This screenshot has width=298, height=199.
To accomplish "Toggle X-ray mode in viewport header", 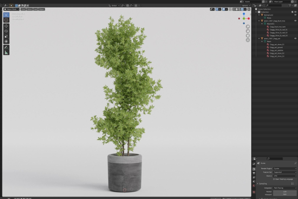I will coord(230,9).
